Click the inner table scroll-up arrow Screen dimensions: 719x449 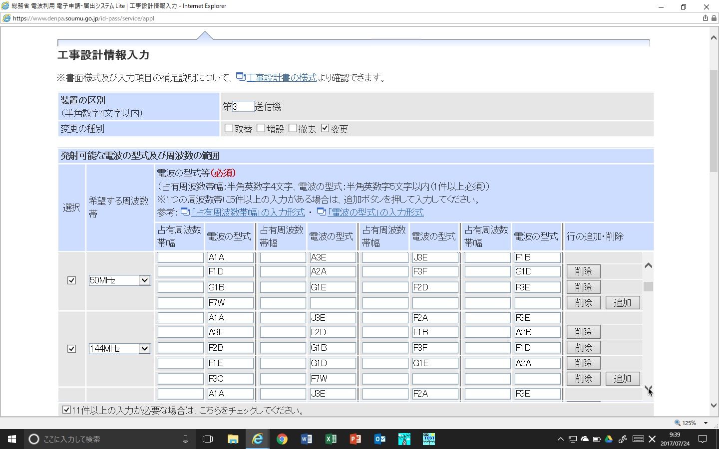coord(648,266)
